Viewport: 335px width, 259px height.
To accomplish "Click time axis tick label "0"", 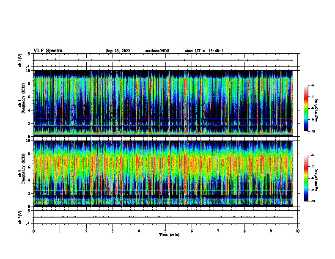I will pos(33,231).
